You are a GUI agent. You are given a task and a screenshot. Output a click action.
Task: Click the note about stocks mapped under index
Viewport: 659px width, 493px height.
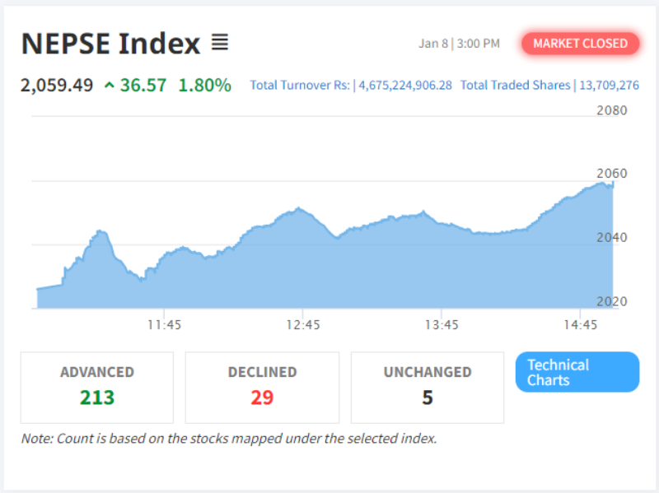click(x=229, y=439)
